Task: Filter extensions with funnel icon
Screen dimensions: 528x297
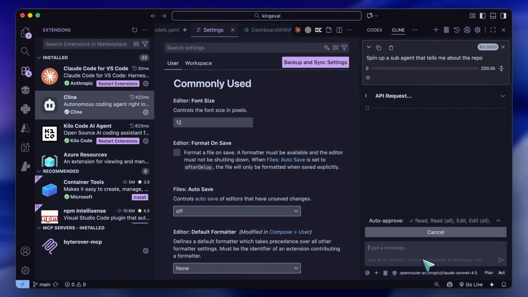Action: [145, 44]
